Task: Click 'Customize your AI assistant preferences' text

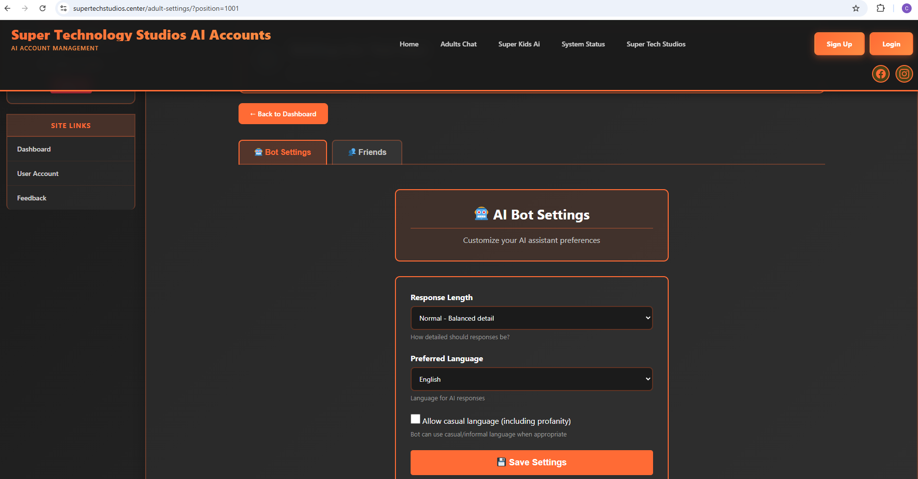Action: (531, 240)
